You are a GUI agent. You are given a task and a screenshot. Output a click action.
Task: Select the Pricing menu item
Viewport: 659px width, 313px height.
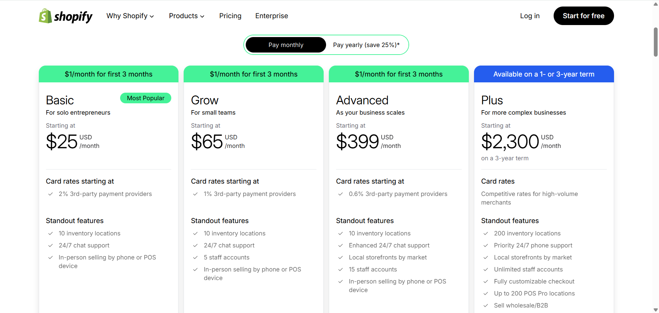click(230, 16)
